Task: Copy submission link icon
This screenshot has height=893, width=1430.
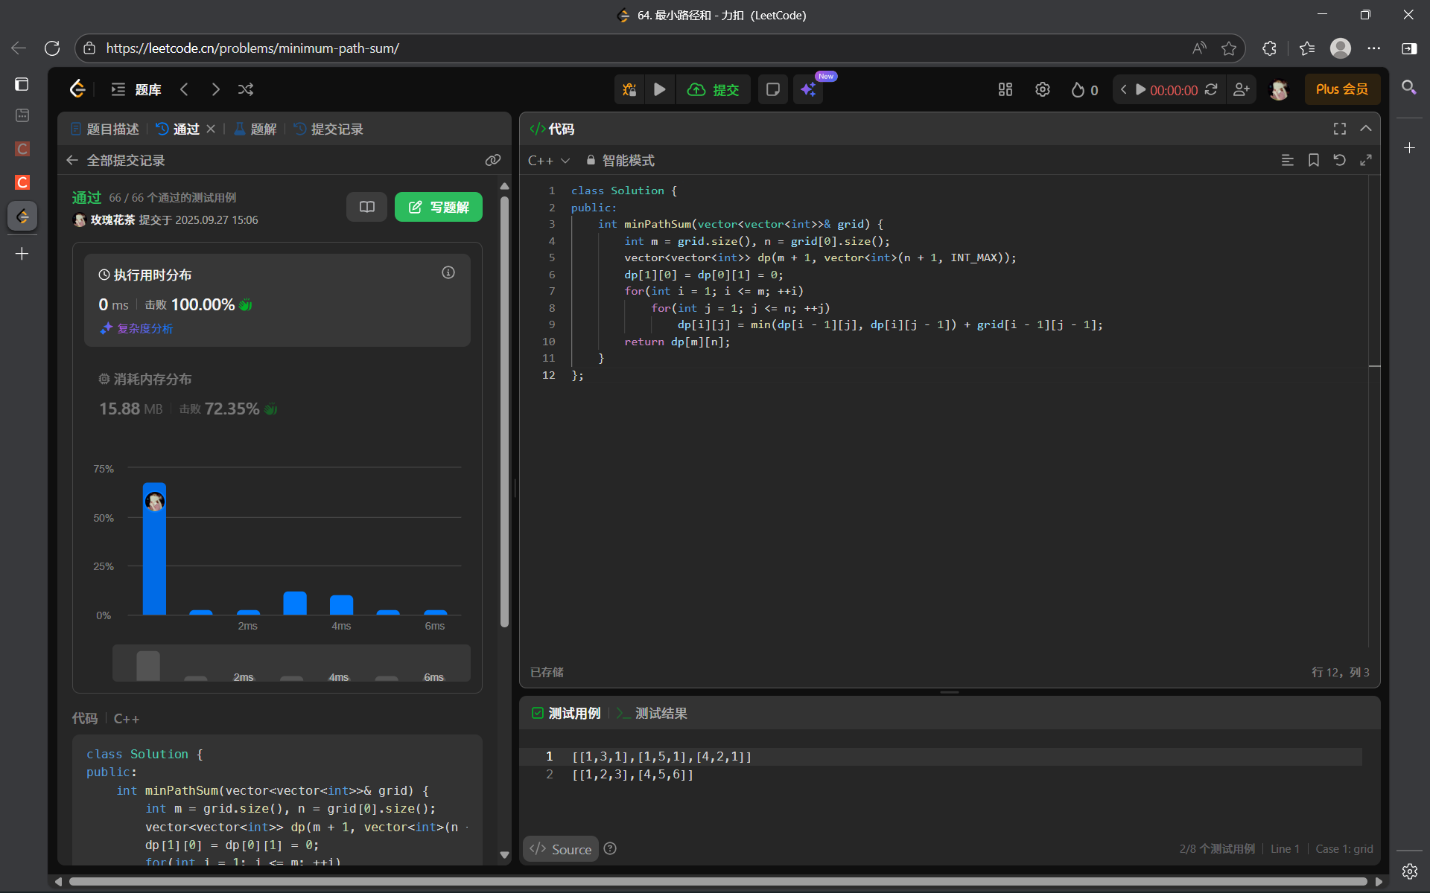Action: tap(492, 160)
